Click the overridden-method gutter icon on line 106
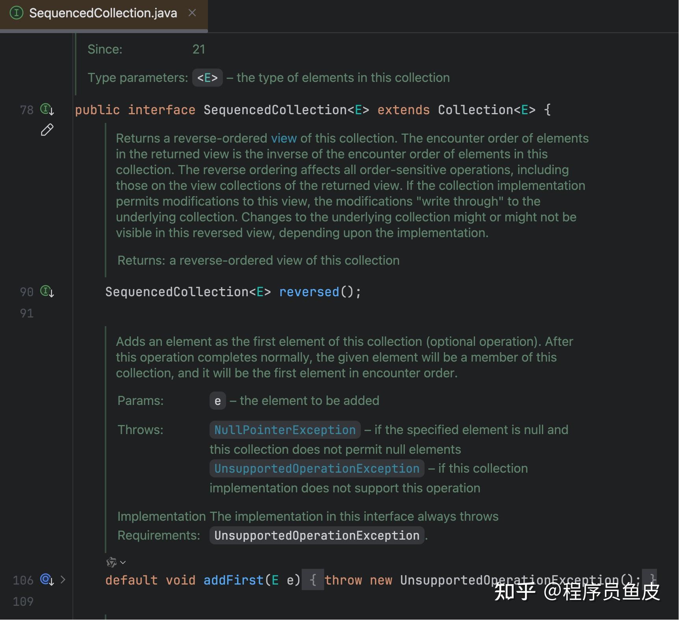679x620 pixels. point(47,580)
